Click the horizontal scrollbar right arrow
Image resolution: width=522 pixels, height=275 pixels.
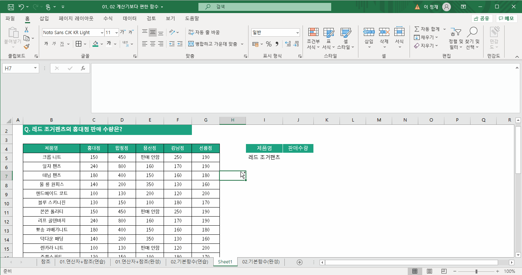(x=511, y=262)
